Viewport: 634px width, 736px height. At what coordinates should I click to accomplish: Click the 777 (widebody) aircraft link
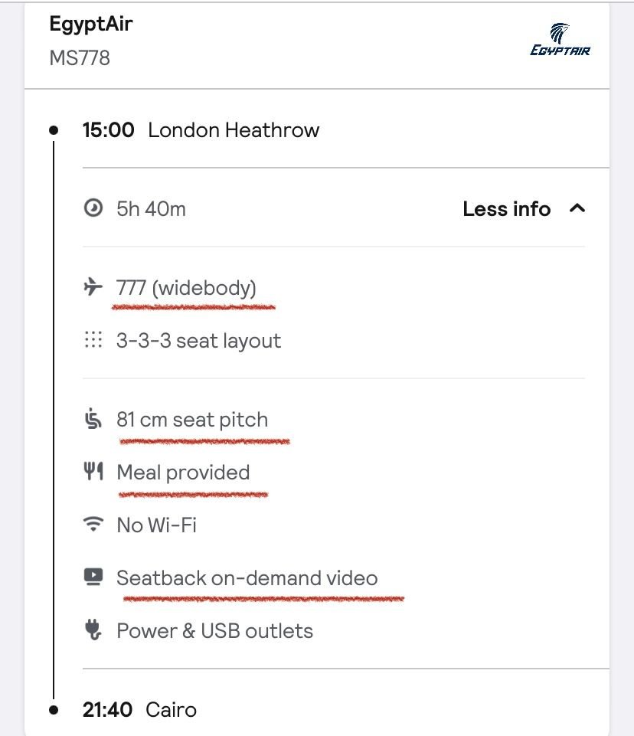tap(186, 288)
